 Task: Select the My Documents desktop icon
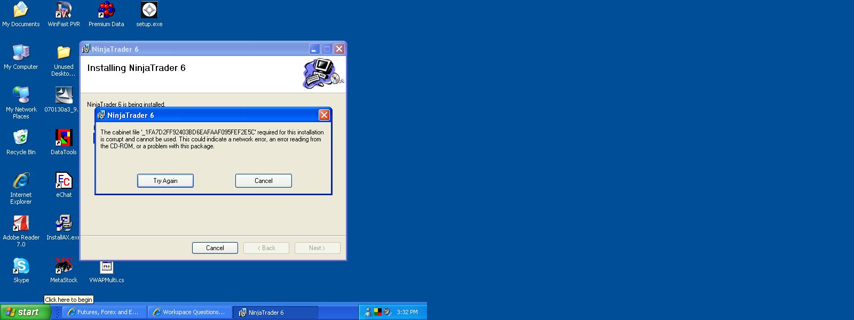[x=21, y=14]
